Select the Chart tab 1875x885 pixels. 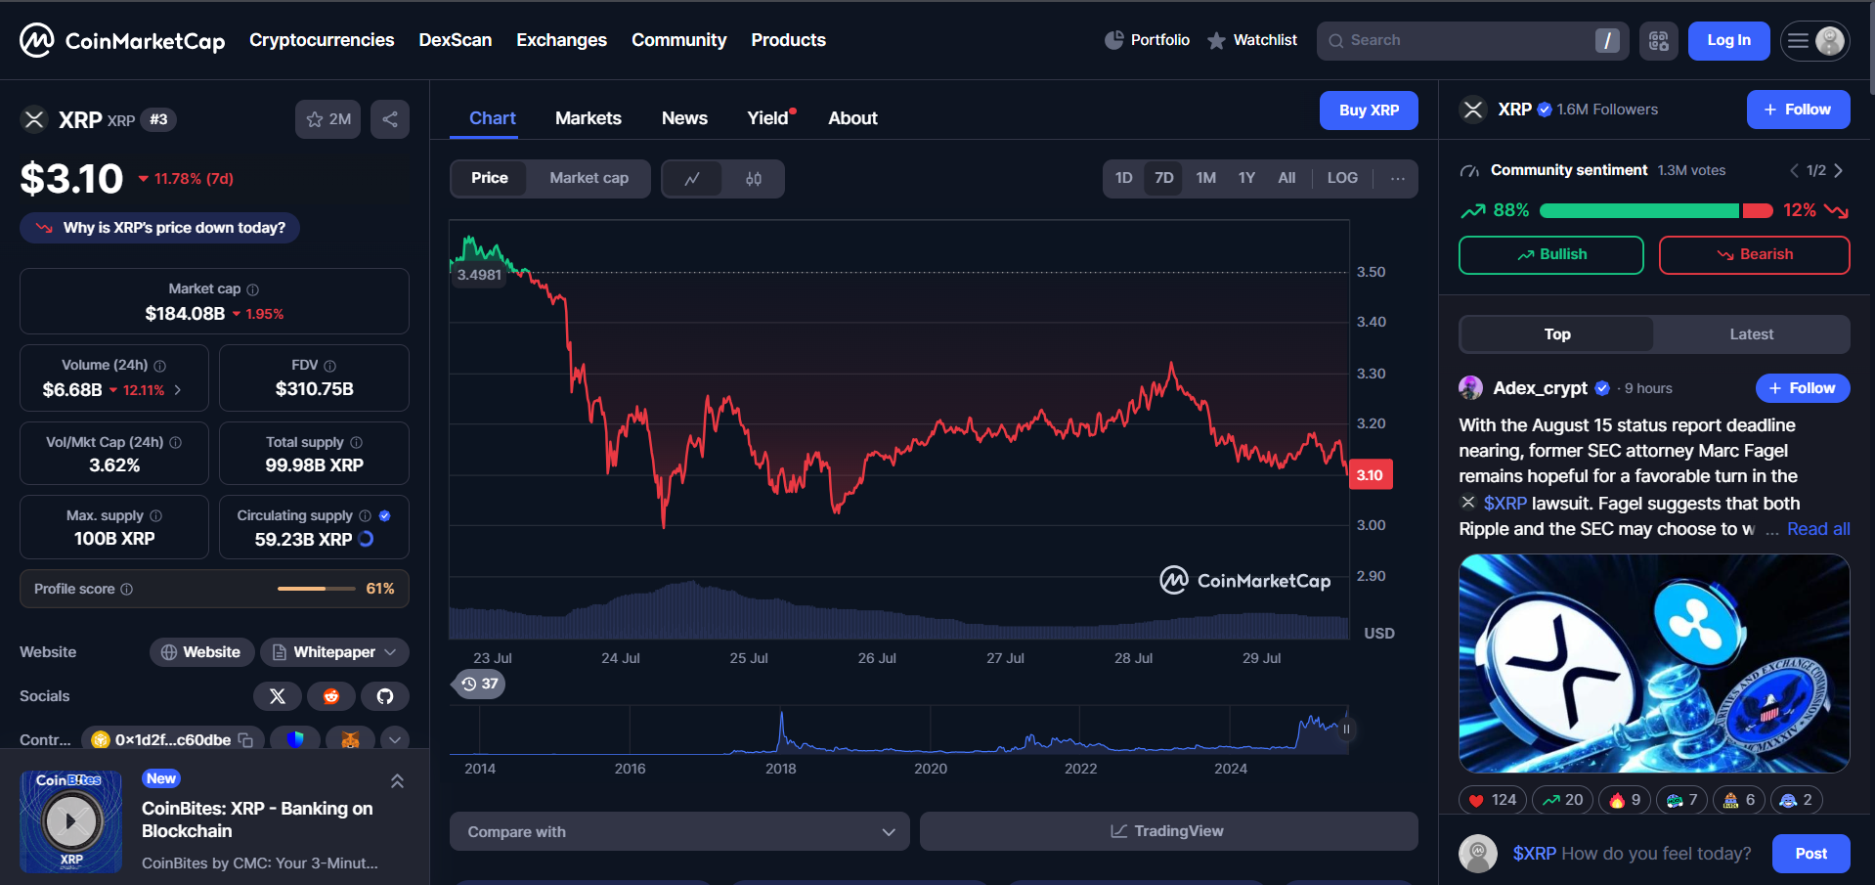[x=493, y=118]
